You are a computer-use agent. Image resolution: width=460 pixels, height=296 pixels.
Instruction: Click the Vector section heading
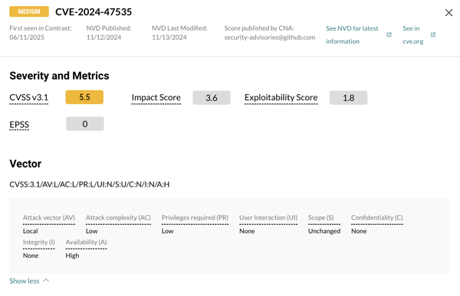pyautogui.click(x=25, y=164)
